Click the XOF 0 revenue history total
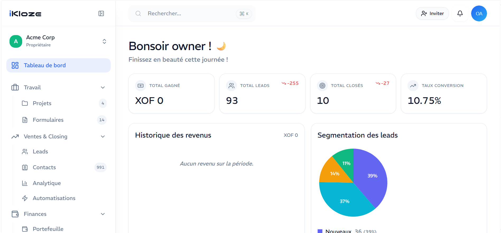This screenshot has width=501, height=233. [291, 135]
